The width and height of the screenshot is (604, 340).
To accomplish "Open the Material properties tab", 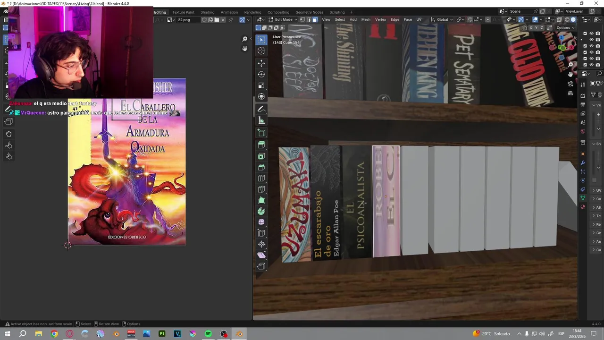I will 583,207.
